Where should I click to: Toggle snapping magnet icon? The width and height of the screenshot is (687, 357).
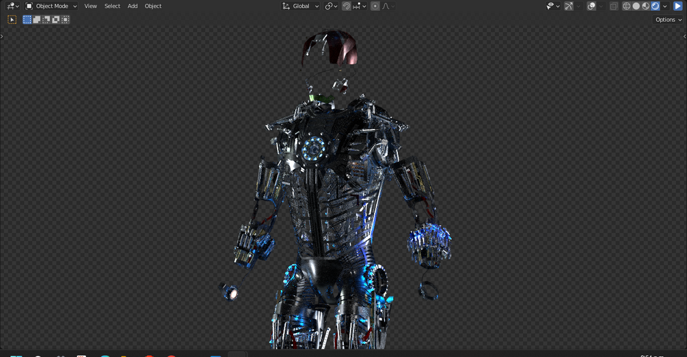347,6
